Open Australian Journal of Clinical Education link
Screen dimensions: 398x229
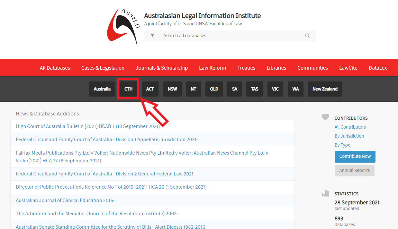(65, 200)
